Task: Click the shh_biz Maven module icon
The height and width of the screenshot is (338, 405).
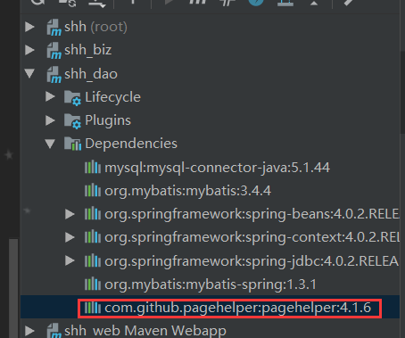Action: click(x=54, y=51)
